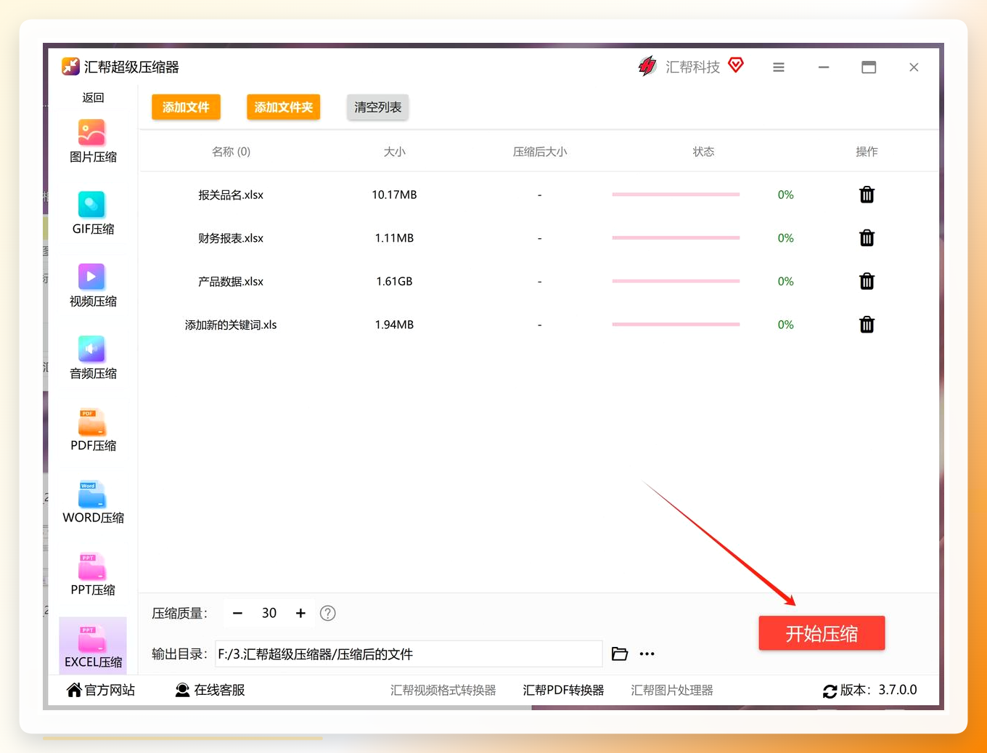Click the app logo beside 汇帮超级压缩器
987x753 pixels.
[70, 67]
